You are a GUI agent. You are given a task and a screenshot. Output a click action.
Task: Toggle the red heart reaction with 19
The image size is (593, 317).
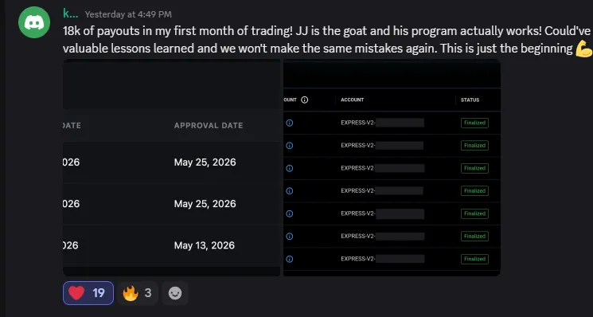pos(88,293)
